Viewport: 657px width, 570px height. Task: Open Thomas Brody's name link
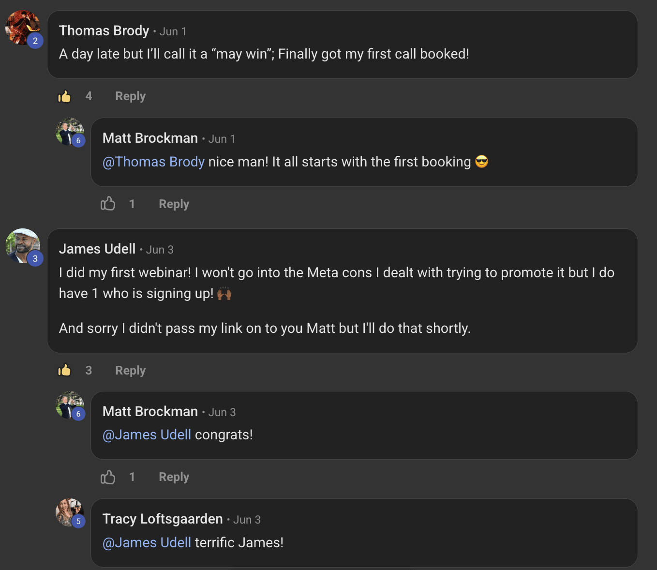tap(104, 30)
